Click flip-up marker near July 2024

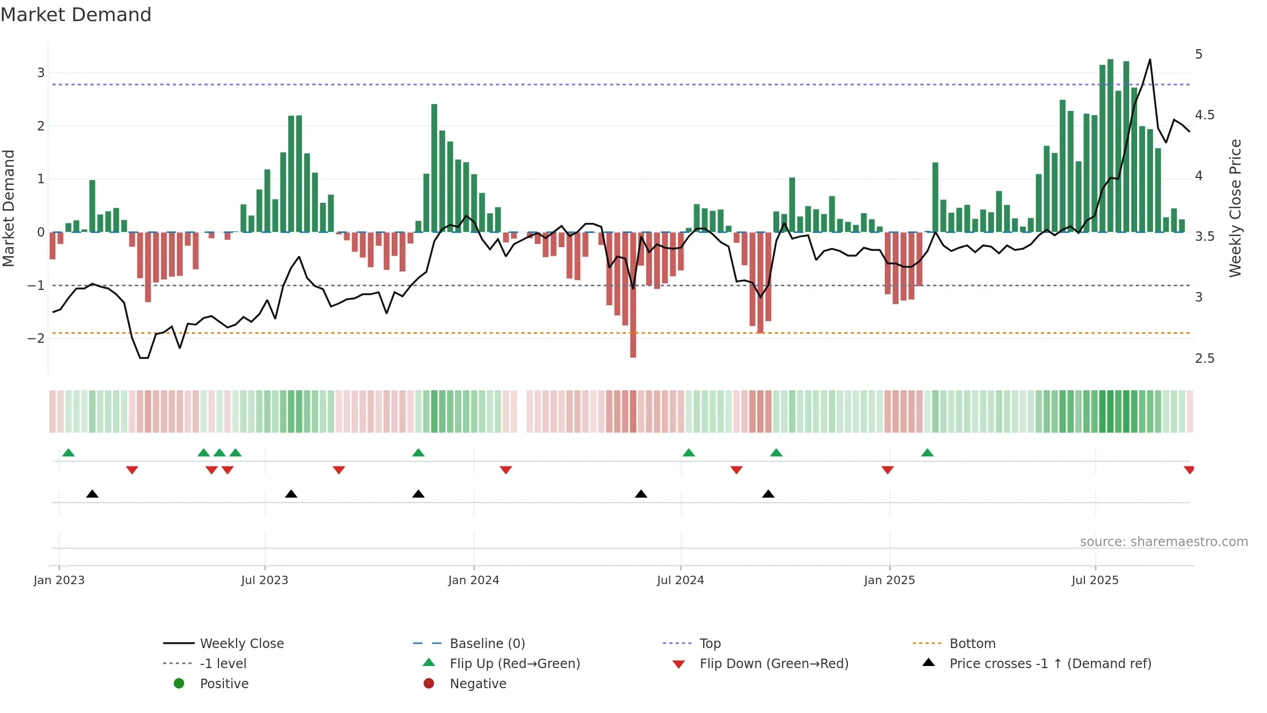[x=688, y=453]
